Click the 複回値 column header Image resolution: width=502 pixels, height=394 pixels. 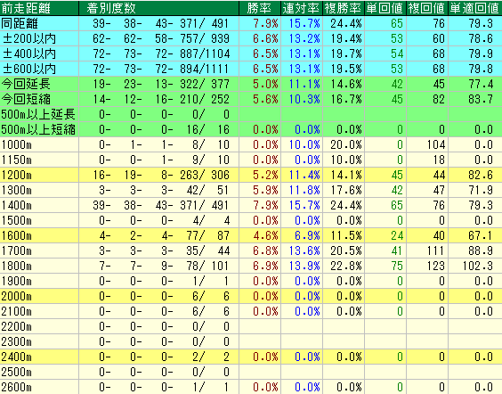(x=427, y=8)
